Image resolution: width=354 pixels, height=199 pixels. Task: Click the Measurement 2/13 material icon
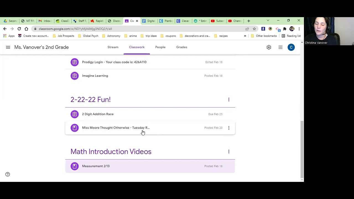click(75, 166)
